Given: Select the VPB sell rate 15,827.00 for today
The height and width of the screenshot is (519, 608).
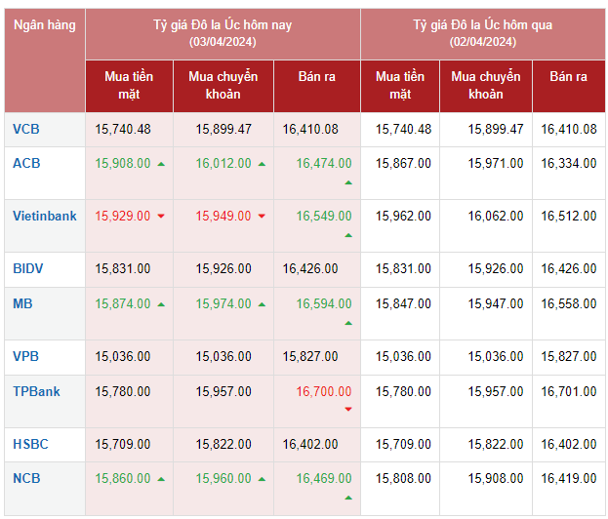Looking at the screenshot, I should click(310, 356).
